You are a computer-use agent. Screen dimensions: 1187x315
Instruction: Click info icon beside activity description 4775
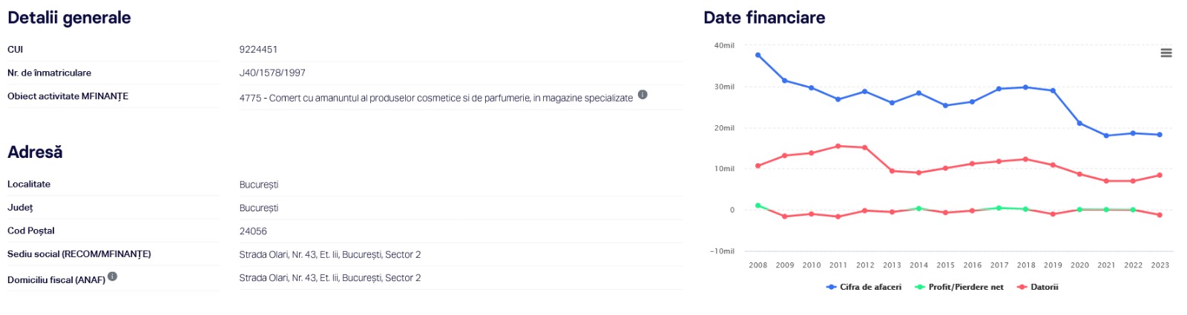pos(642,94)
